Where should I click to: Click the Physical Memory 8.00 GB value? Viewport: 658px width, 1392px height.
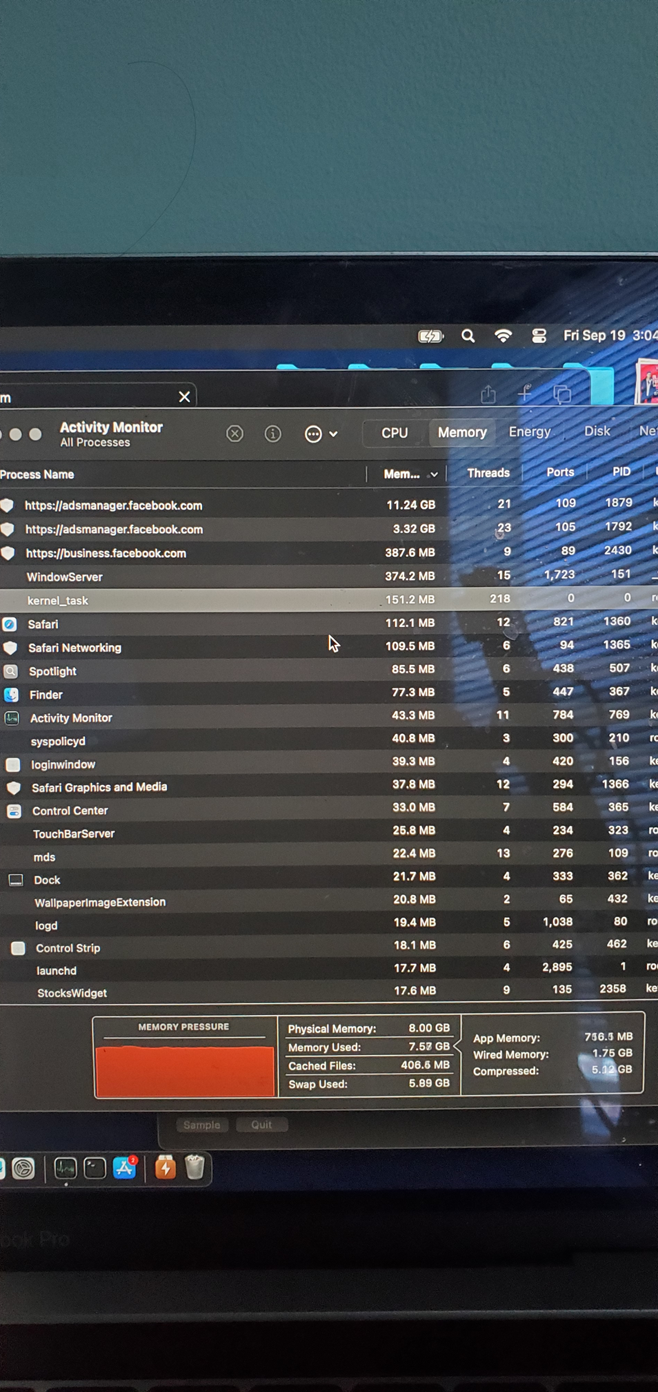(428, 1028)
